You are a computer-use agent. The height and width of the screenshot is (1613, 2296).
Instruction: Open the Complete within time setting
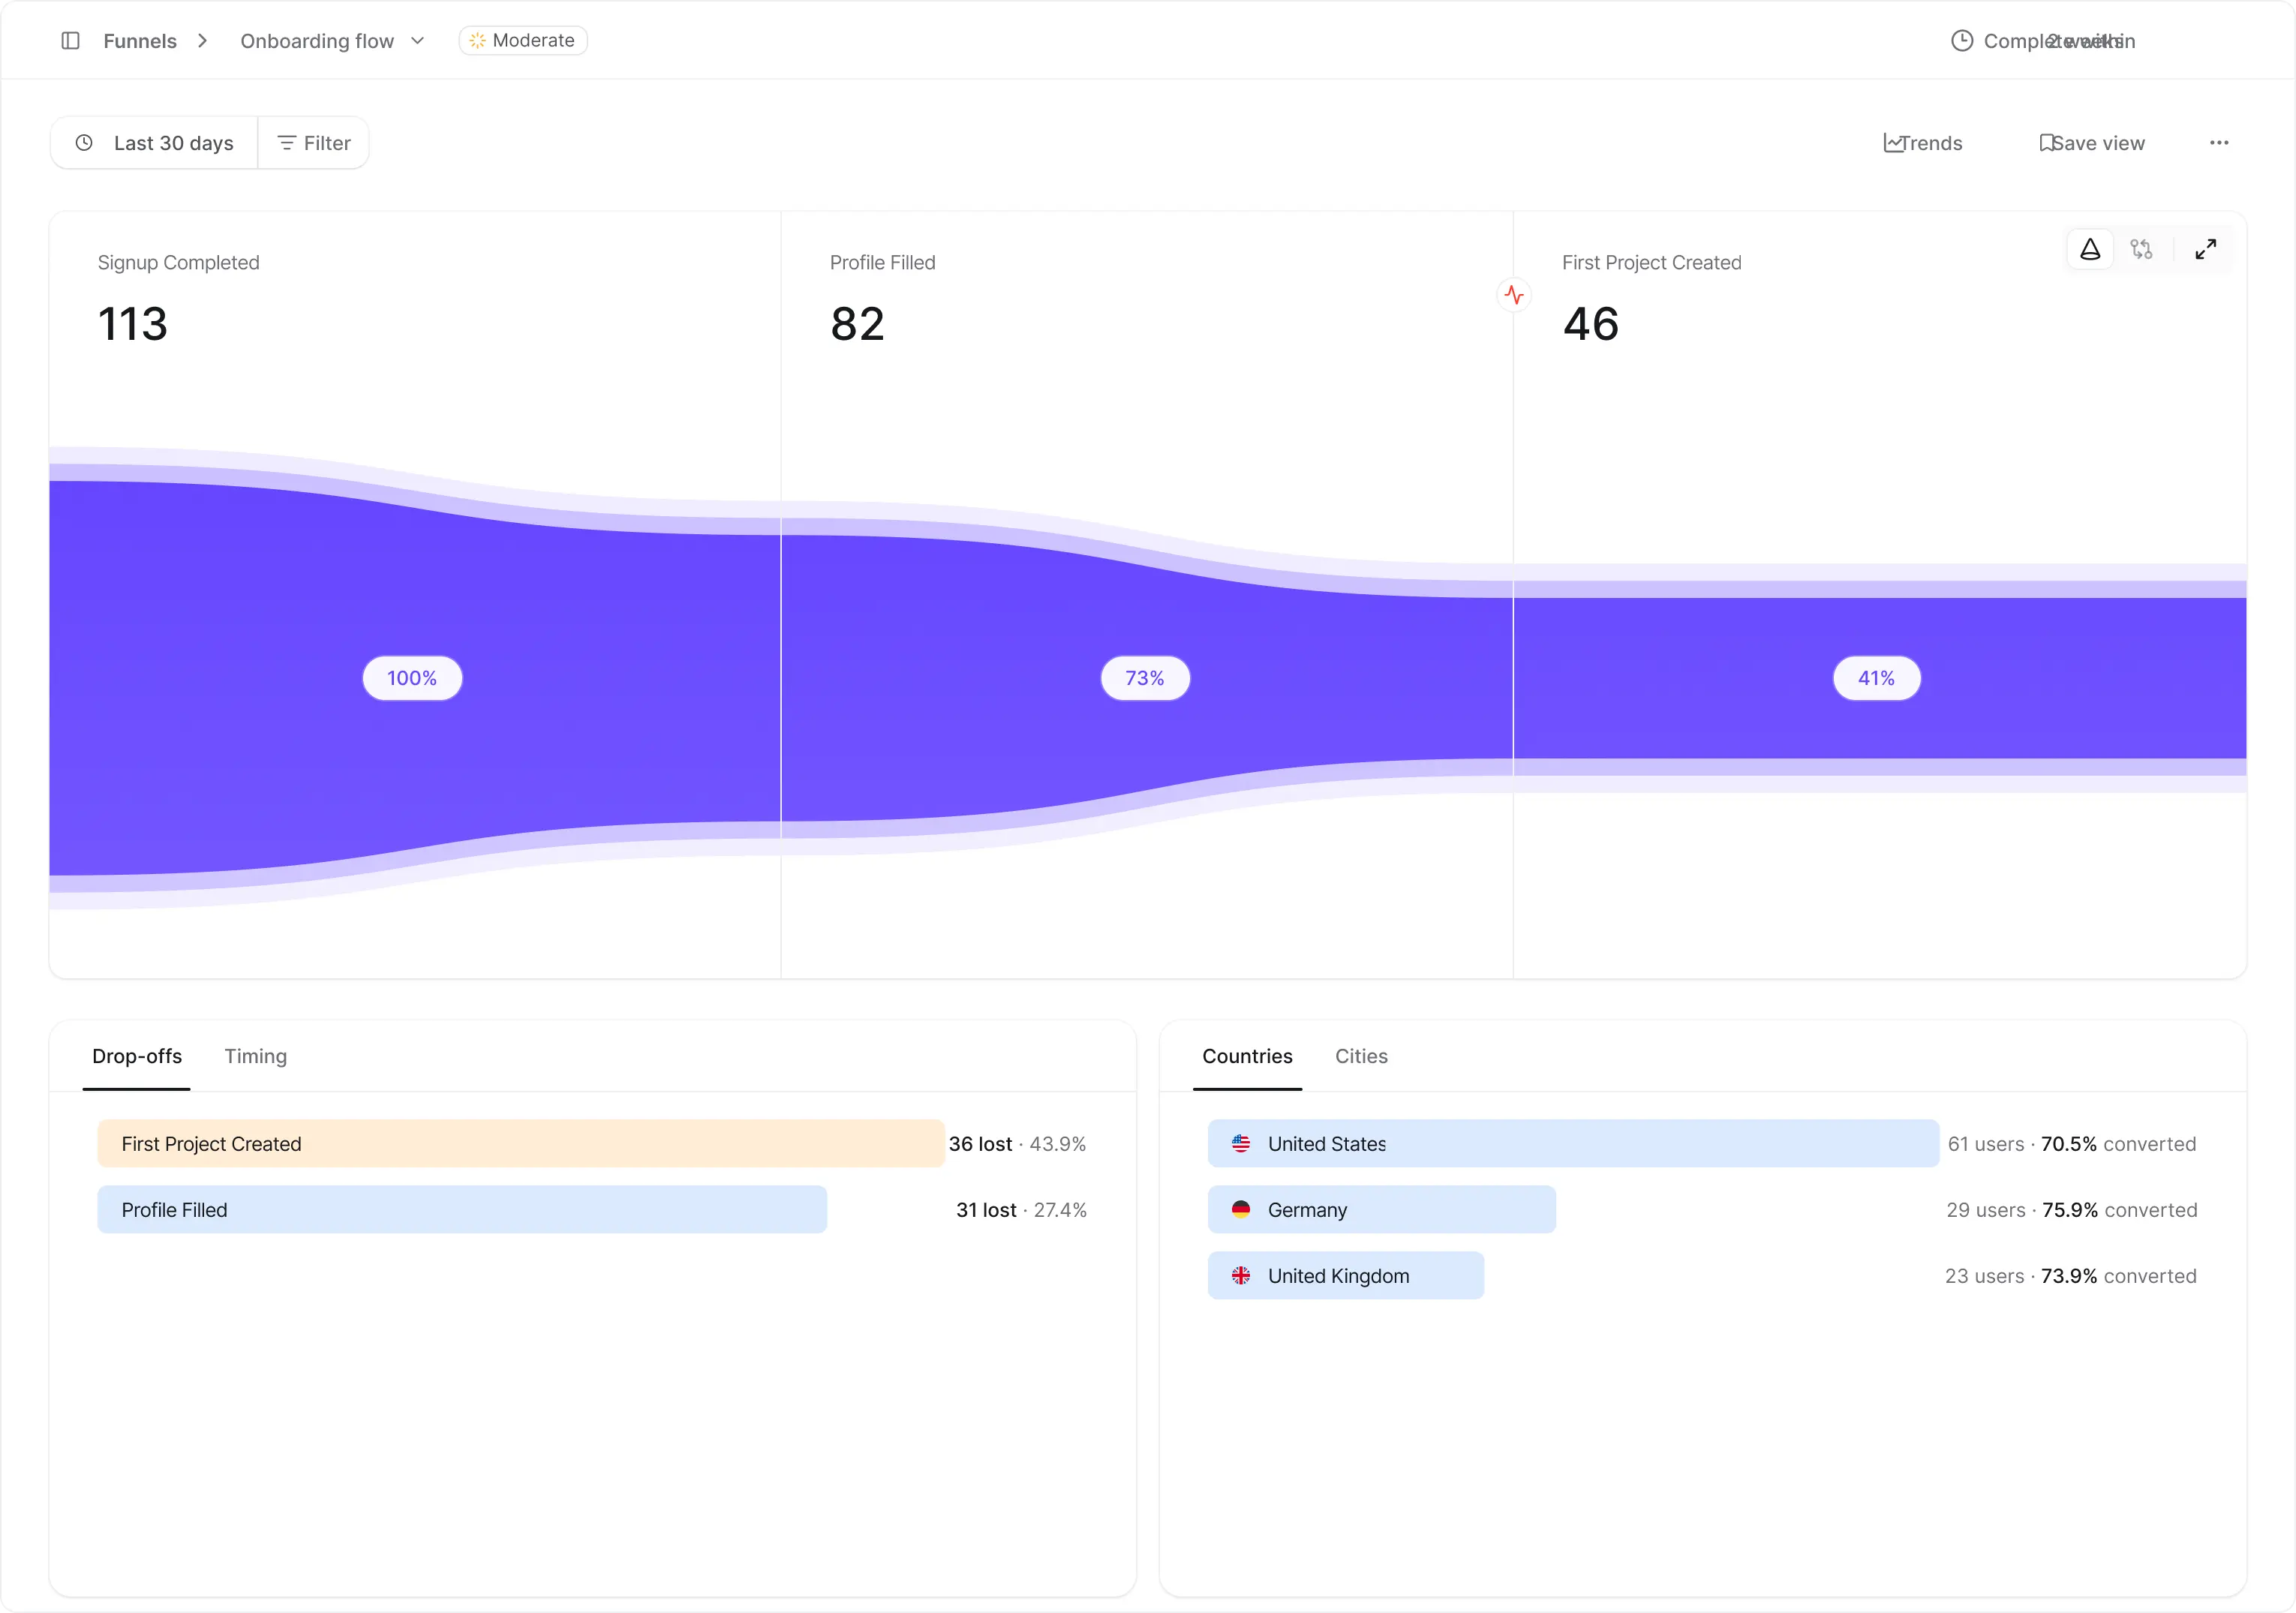(x=2043, y=41)
